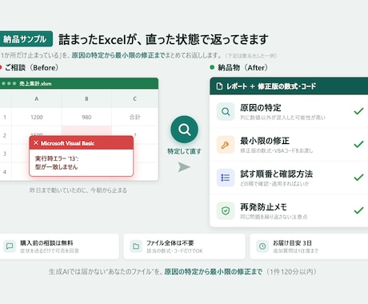368x304 pixels.
Task: Click the magnifier icon beside 原因の特定
Action: tap(226, 111)
